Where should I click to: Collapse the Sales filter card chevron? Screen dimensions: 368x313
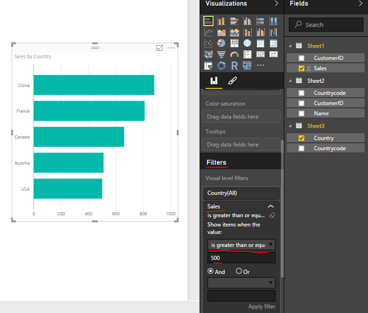(271, 206)
